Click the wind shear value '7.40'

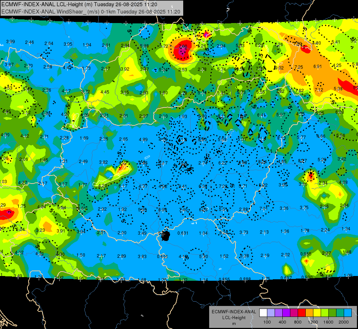[x=183, y=209]
